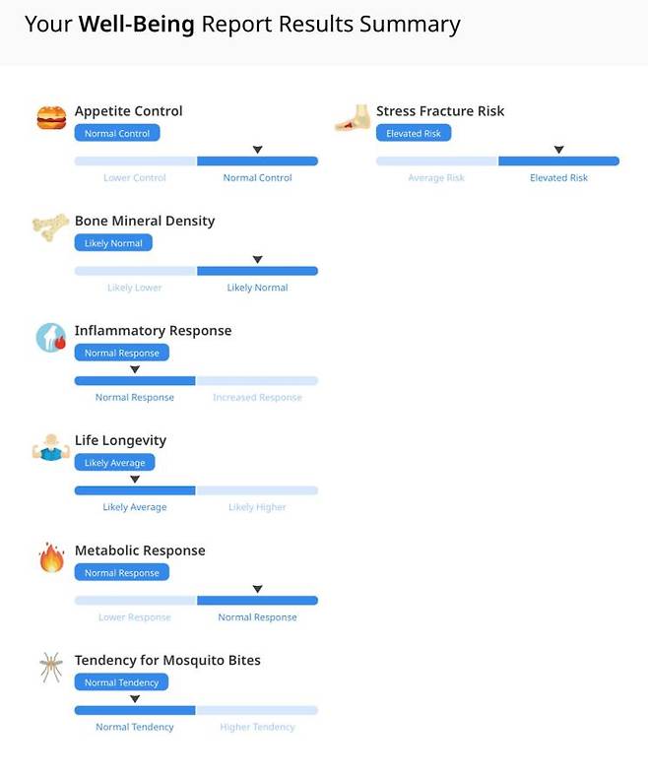The height and width of the screenshot is (776, 648).
Task: Click the mosquito icon
Action: coord(51,667)
